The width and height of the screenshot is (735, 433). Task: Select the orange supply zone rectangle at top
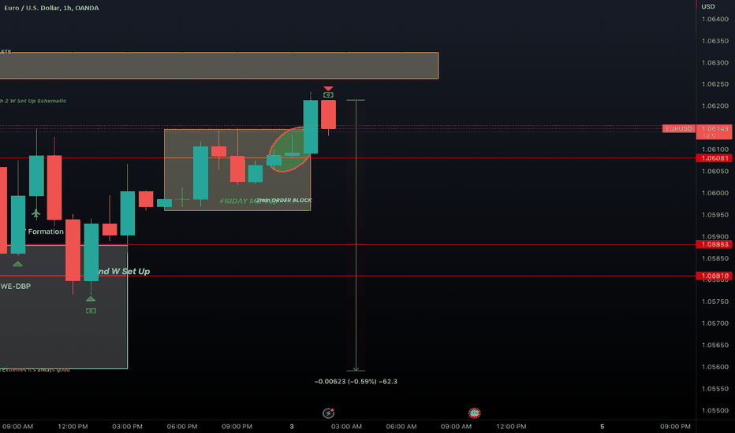click(219, 65)
